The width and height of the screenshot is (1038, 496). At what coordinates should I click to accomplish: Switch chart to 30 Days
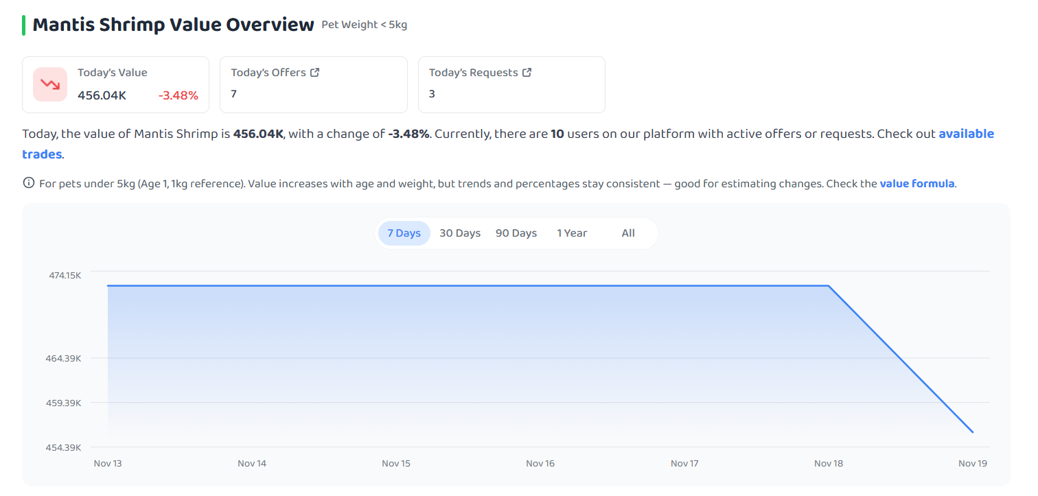460,233
